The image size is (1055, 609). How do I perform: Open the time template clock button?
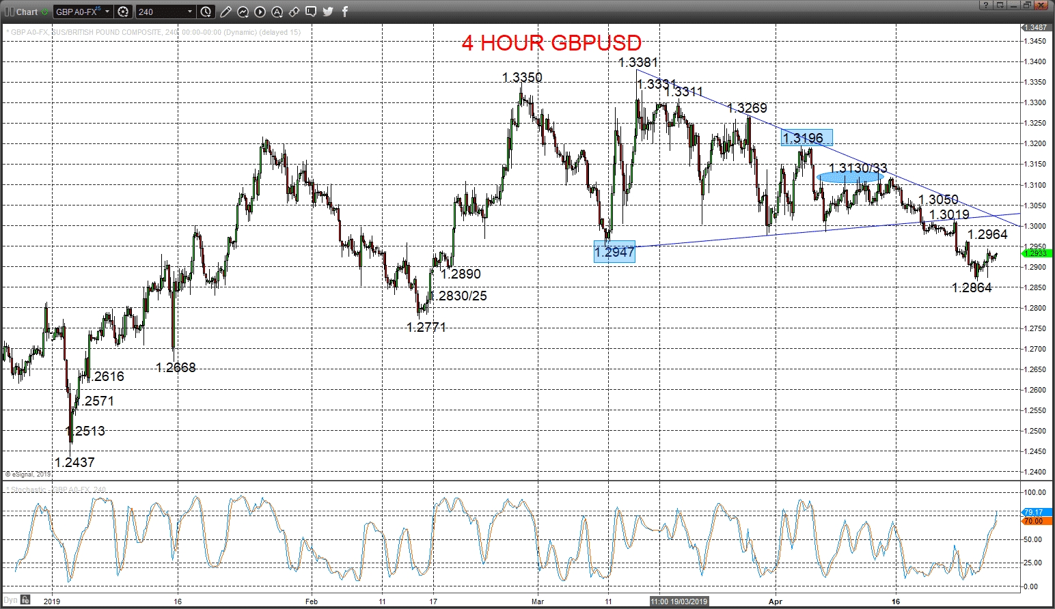(207, 12)
